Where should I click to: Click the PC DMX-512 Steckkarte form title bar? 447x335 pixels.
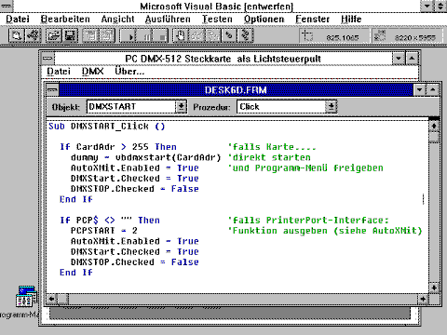[x=223, y=59]
